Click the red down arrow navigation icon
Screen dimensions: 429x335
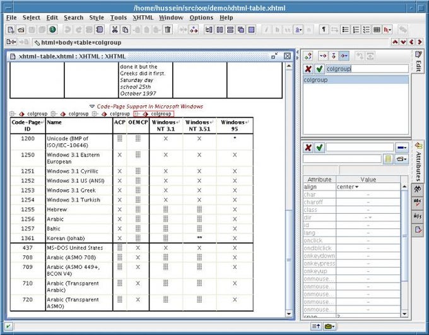(x=403, y=42)
